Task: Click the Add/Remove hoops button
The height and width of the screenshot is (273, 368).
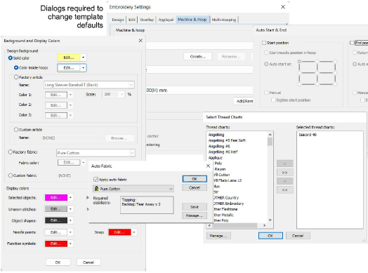Action: coord(244,101)
